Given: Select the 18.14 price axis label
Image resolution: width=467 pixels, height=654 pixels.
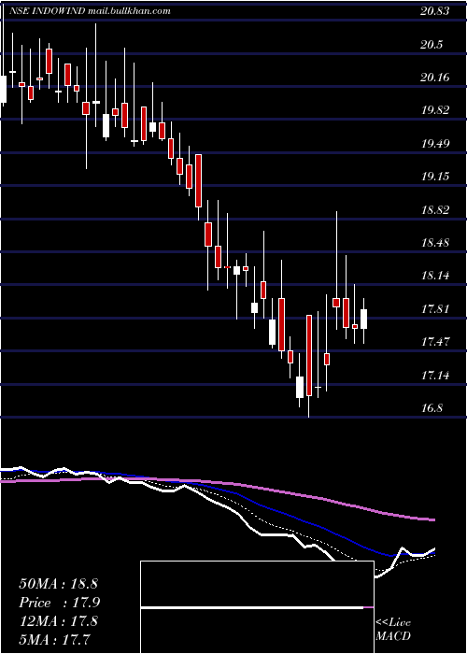Looking at the screenshot, I should (435, 276).
